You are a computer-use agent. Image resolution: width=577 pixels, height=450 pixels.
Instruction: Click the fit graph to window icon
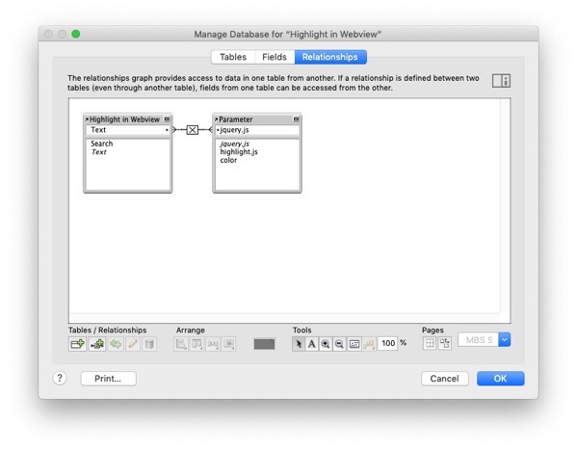(354, 344)
